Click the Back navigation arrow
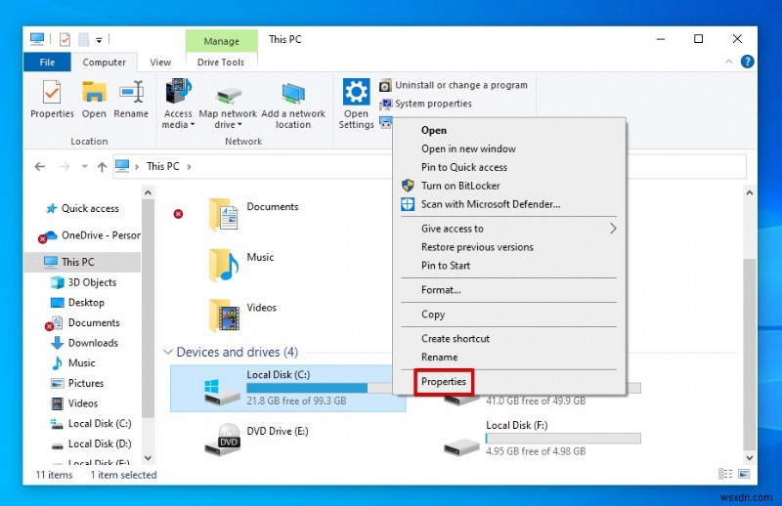Screen dimensions: 782x506 click(40, 166)
